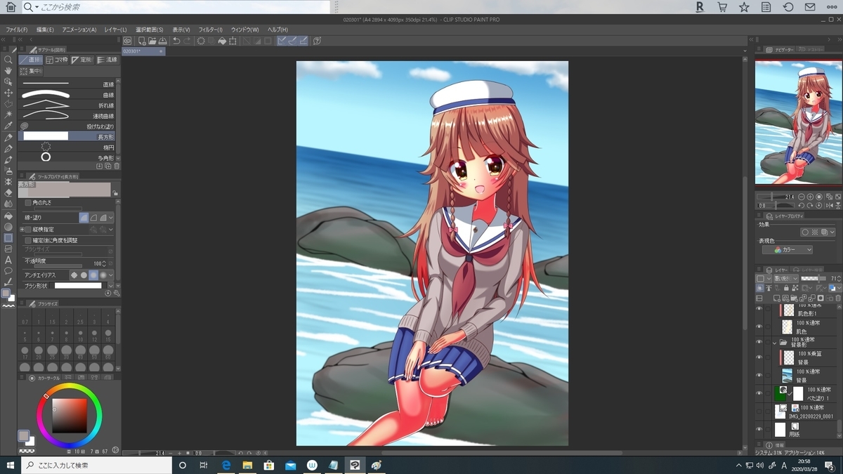
Task: Click the navigator Zoom out icon
Action: point(802,197)
